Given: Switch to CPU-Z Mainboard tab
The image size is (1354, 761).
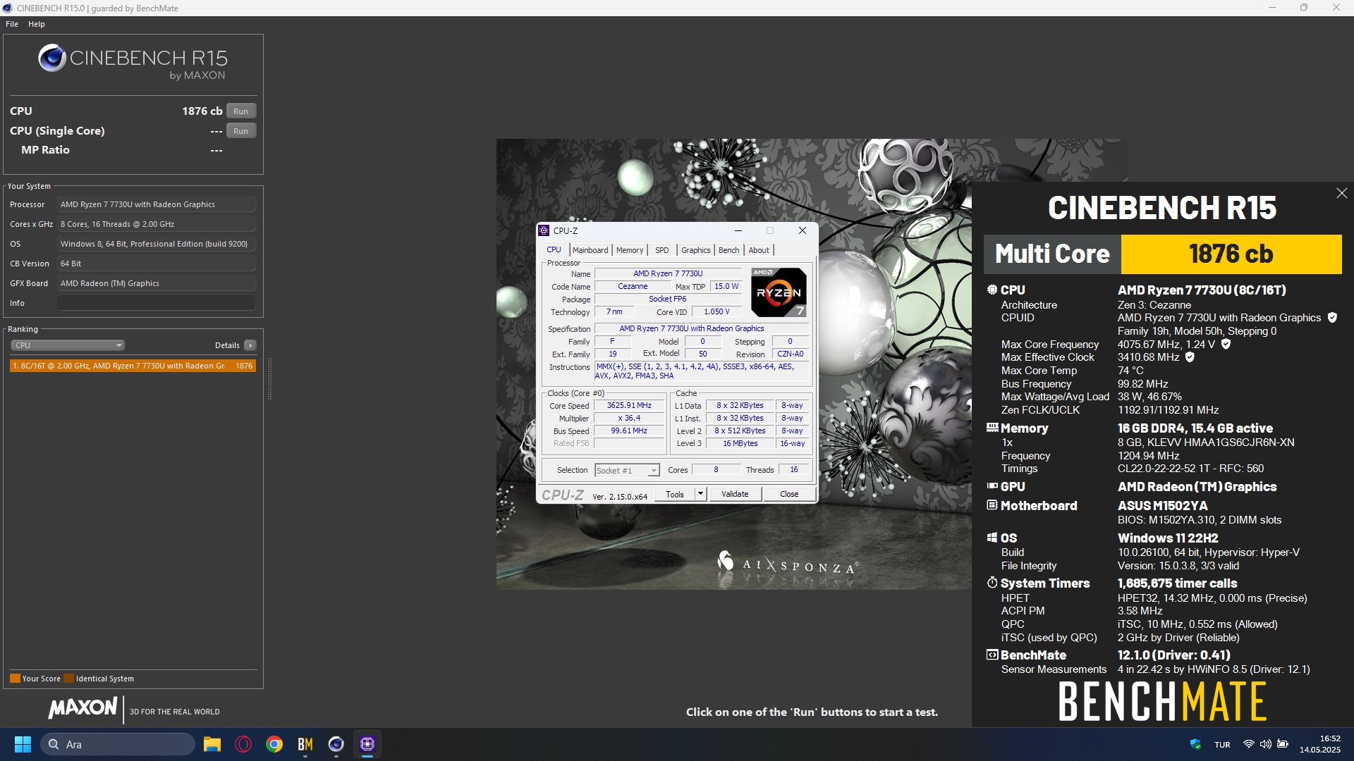Looking at the screenshot, I should click(590, 250).
